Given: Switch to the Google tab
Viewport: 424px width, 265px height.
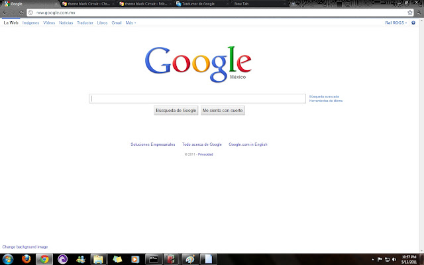Looking at the screenshot, I should pos(30,4).
